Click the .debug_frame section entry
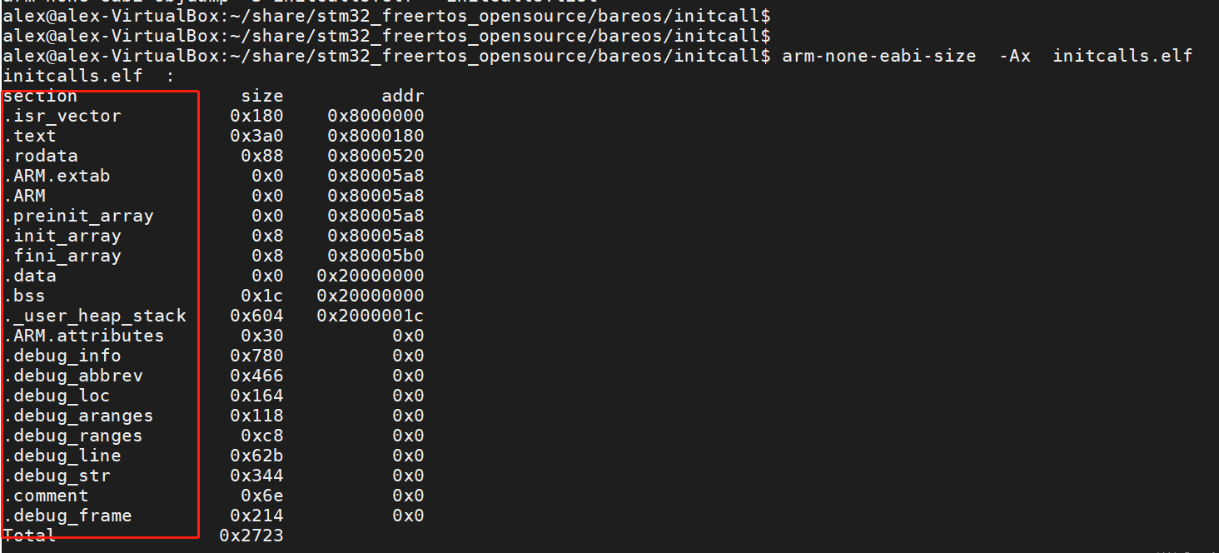This screenshot has width=1219, height=553. point(67,516)
